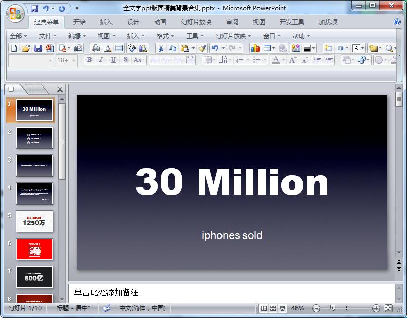The width and height of the screenshot is (407, 318).
Task: Open the font color dropdown arrow
Action: 283,60
